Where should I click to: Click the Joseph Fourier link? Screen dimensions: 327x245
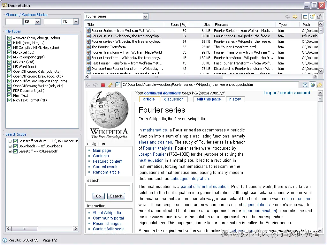[152, 154]
